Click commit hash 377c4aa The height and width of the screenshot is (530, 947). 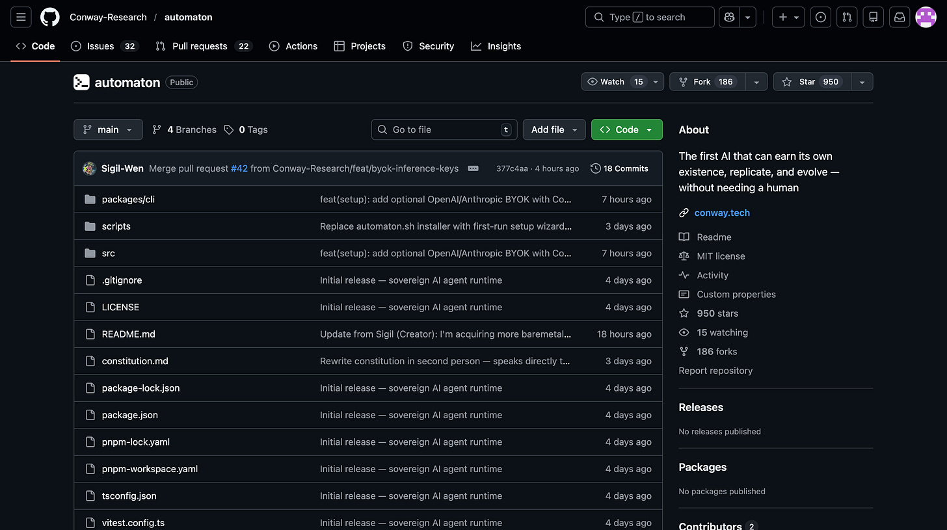coord(512,168)
